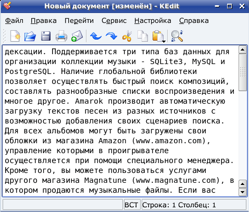The width and height of the screenshot is (249, 212).
Task: Click the vertical scrollbar thumb
Action: (x=243, y=72)
